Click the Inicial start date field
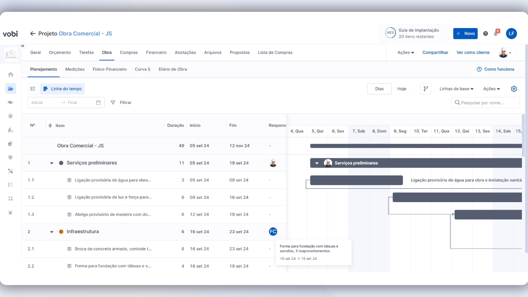Screen dimensions: 528x297 (x=43, y=102)
